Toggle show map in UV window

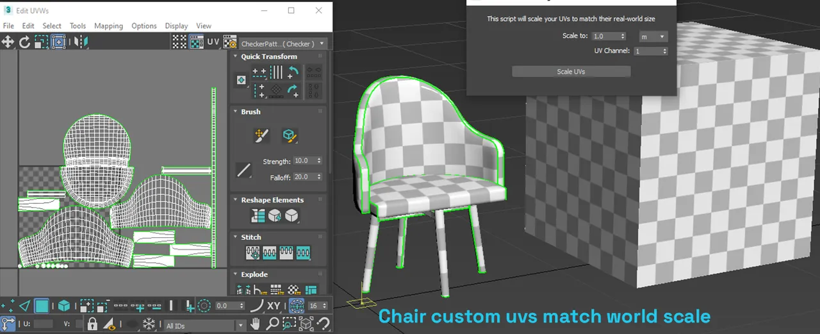(197, 42)
